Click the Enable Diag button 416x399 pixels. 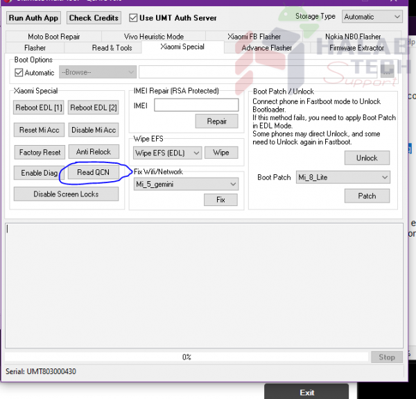click(x=40, y=173)
